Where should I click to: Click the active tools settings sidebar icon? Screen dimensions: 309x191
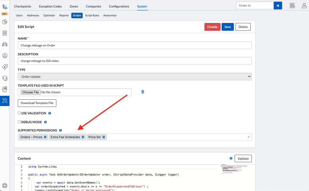tap(5, 101)
